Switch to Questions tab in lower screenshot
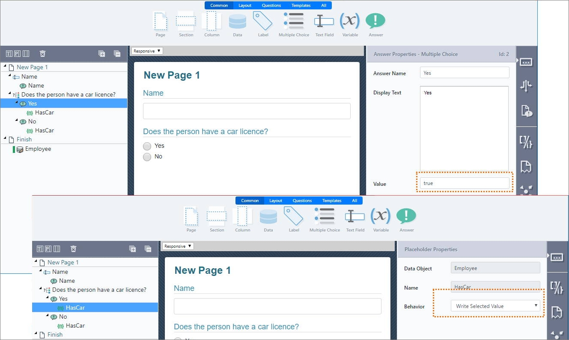Viewport: 569px width, 340px height. pyautogui.click(x=302, y=201)
